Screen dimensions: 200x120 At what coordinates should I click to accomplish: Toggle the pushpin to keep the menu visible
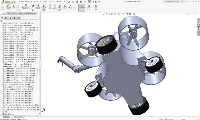(65, 2)
